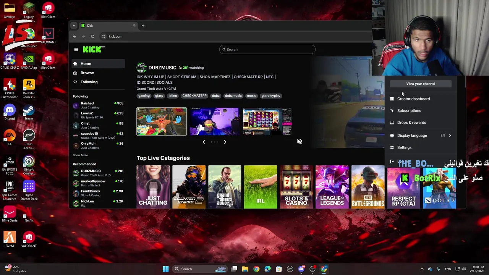Open the IRL category card
Image resolution: width=489 pixels, height=275 pixels.
pos(261,187)
